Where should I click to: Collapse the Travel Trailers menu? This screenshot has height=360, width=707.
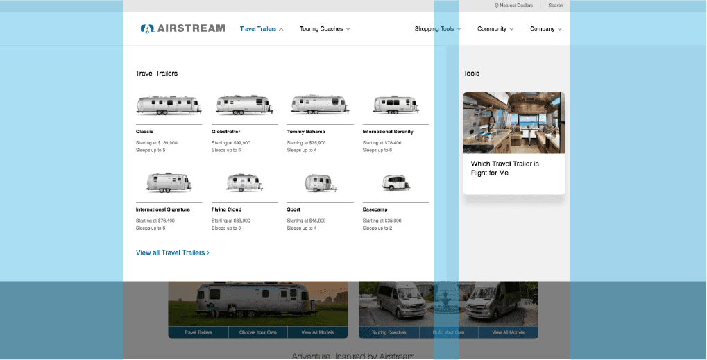click(262, 29)
